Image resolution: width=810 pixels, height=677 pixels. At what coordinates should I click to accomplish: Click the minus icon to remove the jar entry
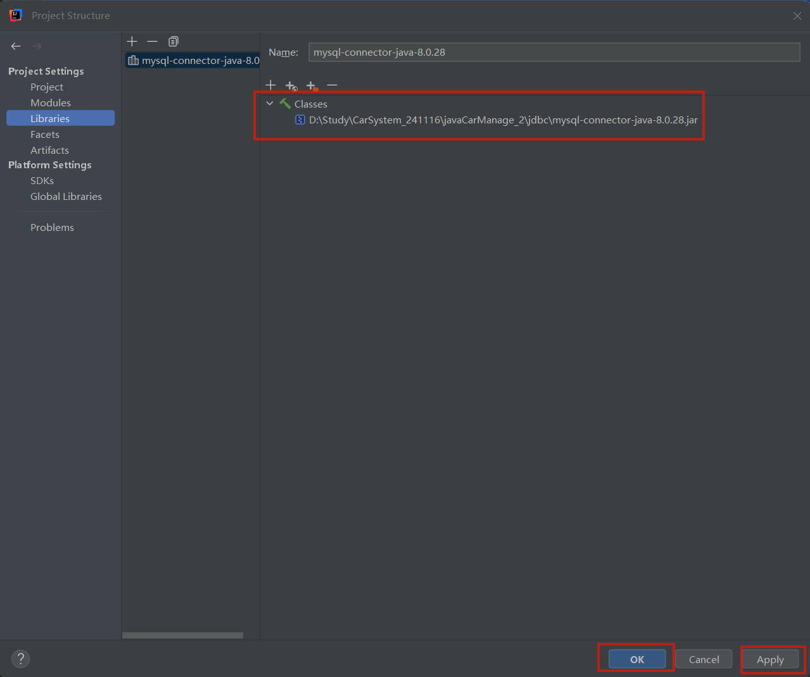pos(332,85)
